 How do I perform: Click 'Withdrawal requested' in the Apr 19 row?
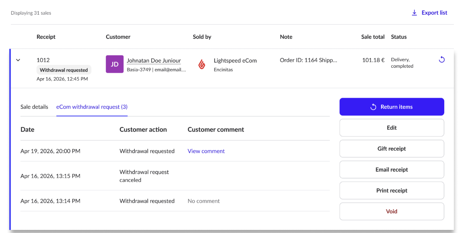(147, 151)
